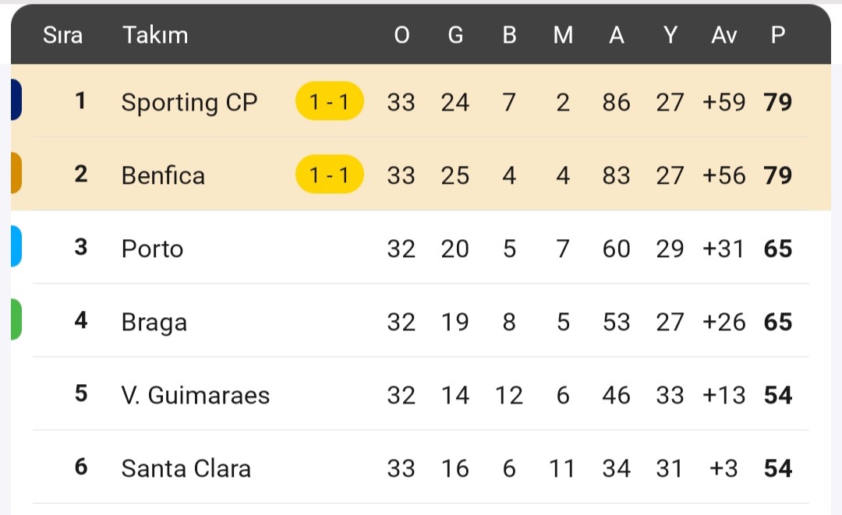
Task: Sort by the Av goal difference header
Action: (x=723, y=35)
